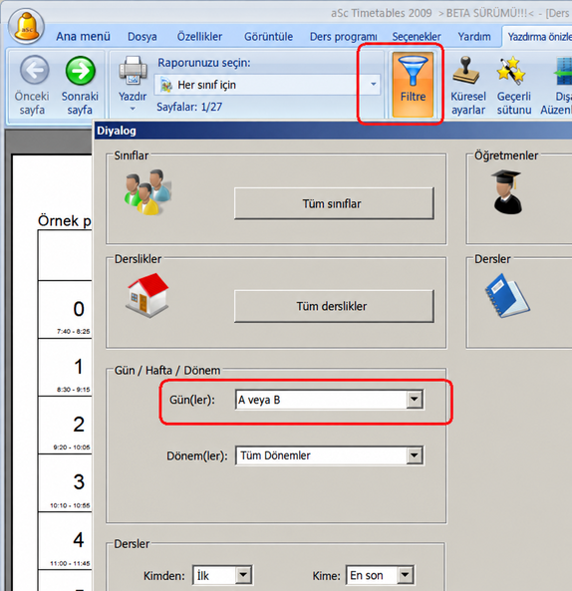The height and width of the screenshot is (591, 572).
Task: Switch to the Ders programı tab
Action: point(343,37)
